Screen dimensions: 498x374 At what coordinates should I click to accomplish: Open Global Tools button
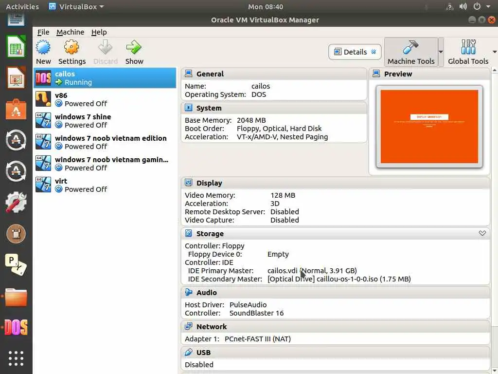coord(468,52)
